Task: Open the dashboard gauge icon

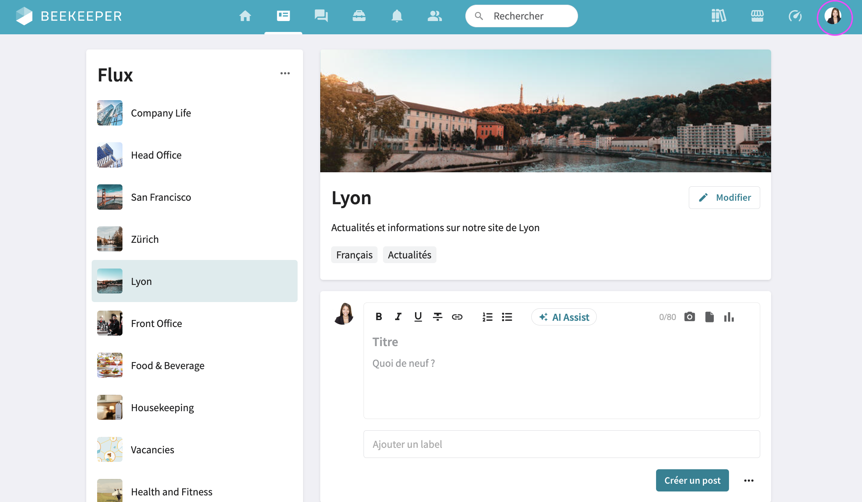Action: [x=795, y=16]
